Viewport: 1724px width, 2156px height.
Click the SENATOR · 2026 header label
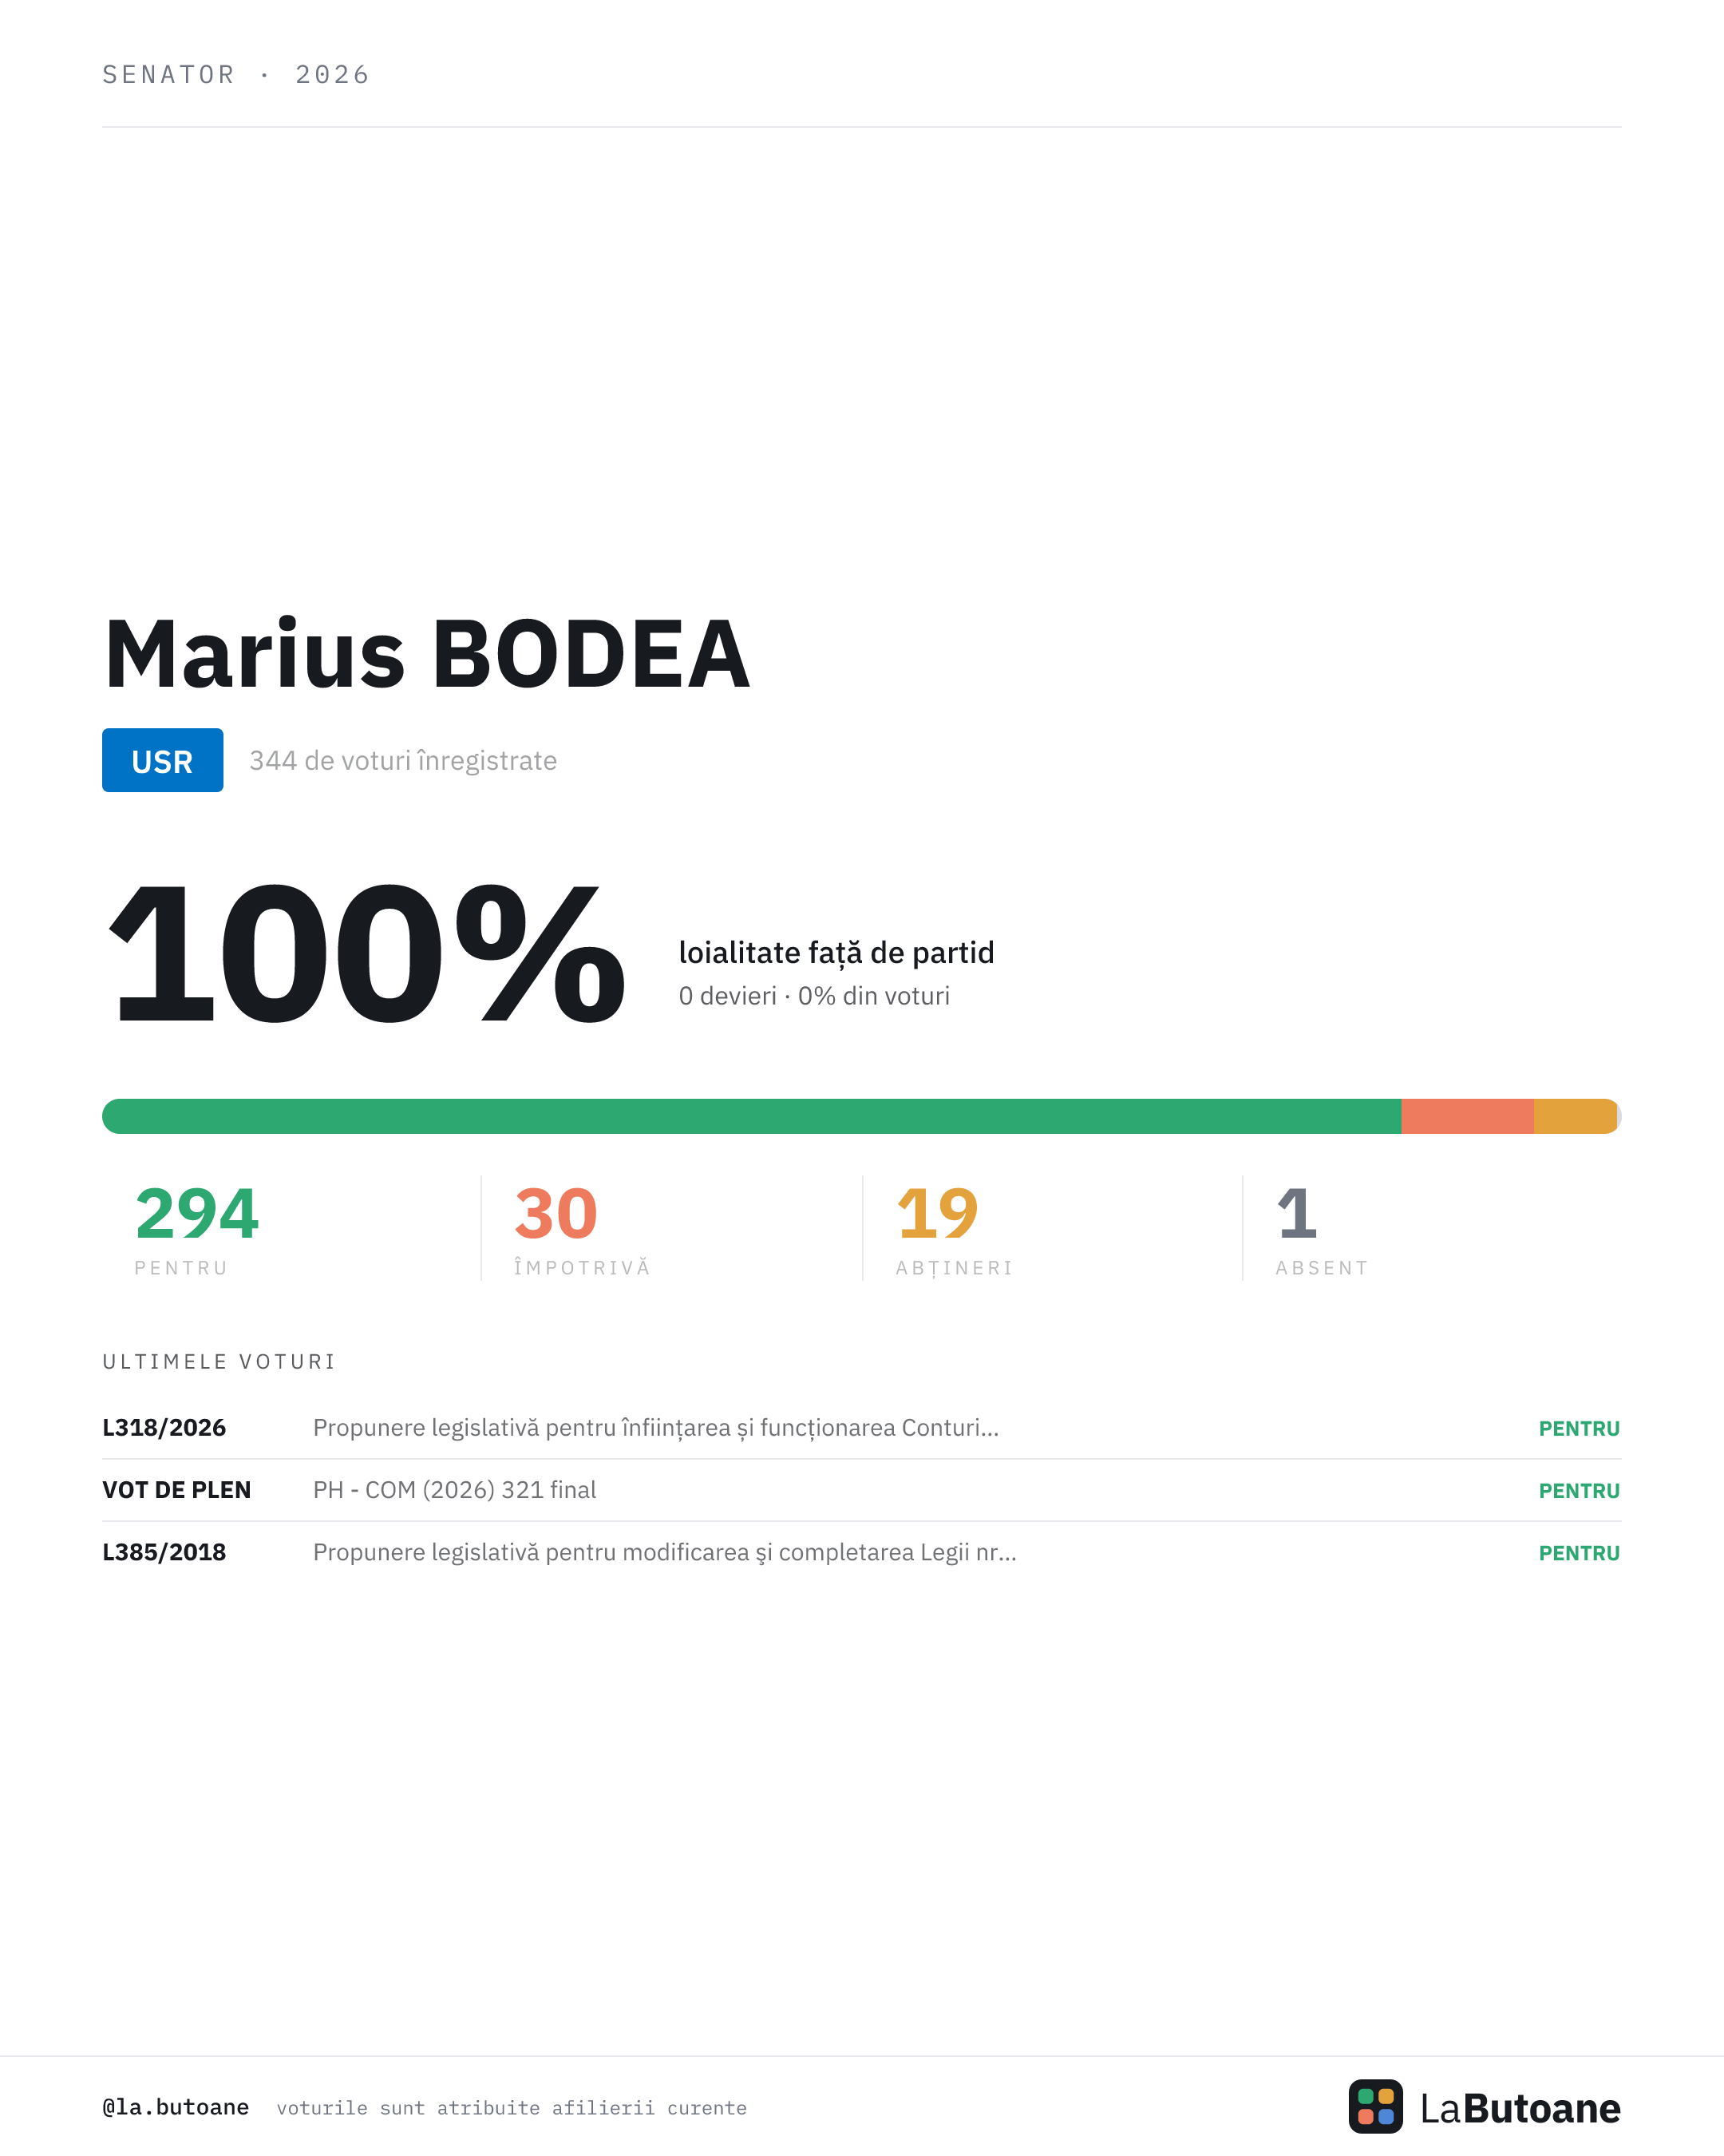pyautogui.click(x=236, y=74)
